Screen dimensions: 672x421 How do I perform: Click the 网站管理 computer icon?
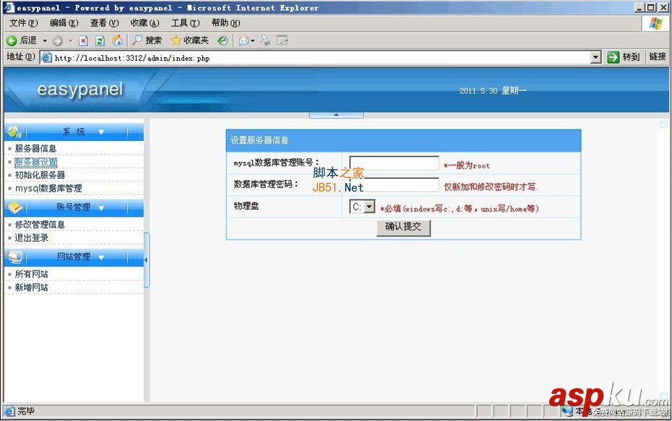(x=16, y=258)
